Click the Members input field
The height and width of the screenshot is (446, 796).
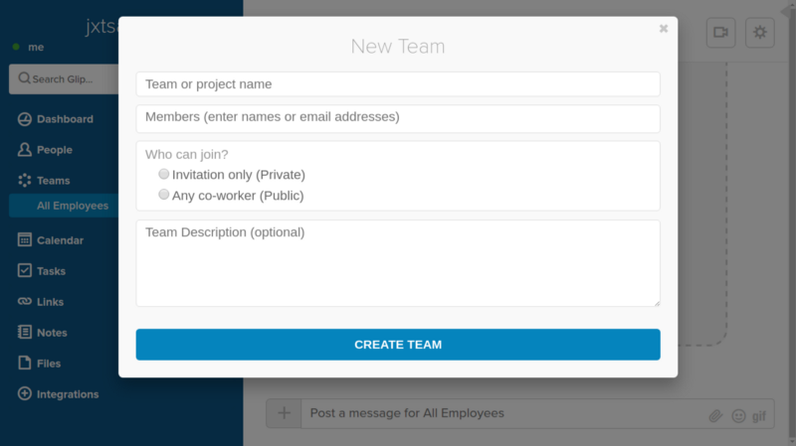click(x=398, y=118)
